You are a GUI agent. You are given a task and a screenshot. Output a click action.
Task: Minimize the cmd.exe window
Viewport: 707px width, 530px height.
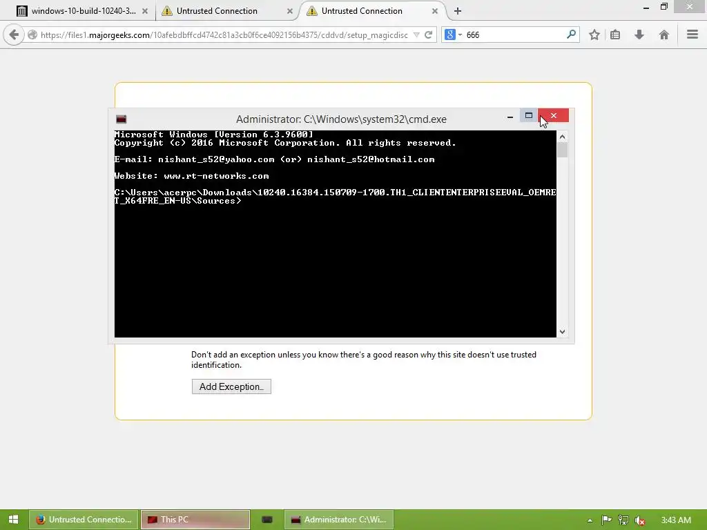(510, 116)
